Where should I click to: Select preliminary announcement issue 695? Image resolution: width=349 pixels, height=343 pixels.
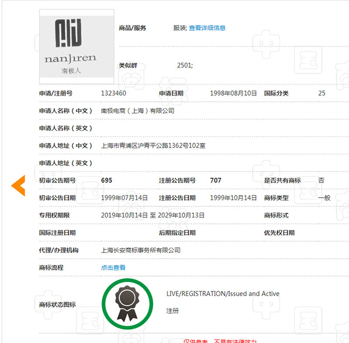106,180
